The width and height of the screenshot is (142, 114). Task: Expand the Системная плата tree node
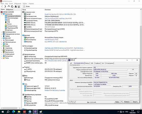(2, 32)
